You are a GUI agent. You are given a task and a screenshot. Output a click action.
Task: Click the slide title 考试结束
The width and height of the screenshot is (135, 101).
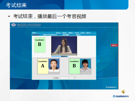(x=16, y=5)
